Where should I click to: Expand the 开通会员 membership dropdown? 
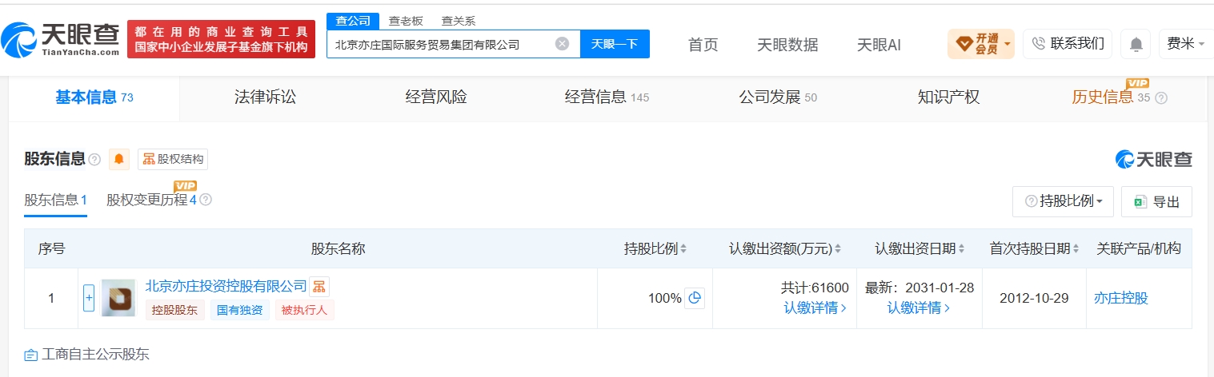pyautogui.click(x=980, y=44)
